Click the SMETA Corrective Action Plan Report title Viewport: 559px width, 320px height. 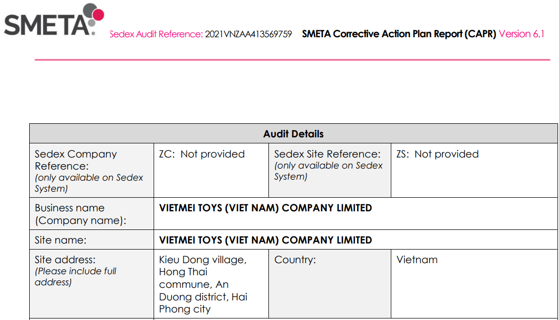399,34
